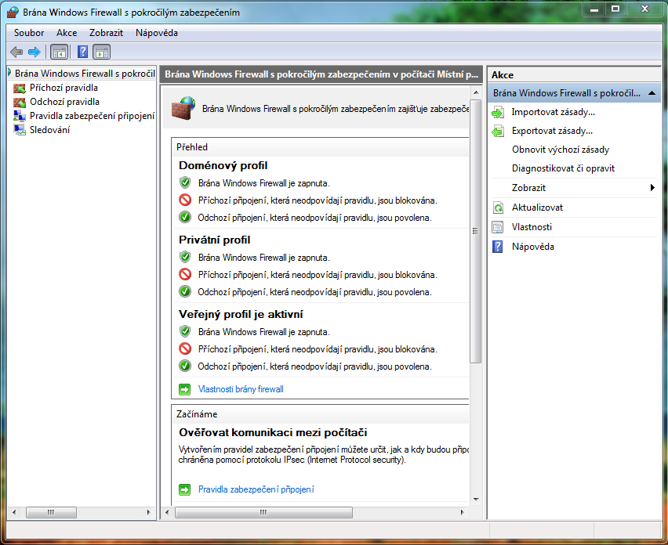Click Vlastnosti in the Akce pane

click(x=532, y=227)
